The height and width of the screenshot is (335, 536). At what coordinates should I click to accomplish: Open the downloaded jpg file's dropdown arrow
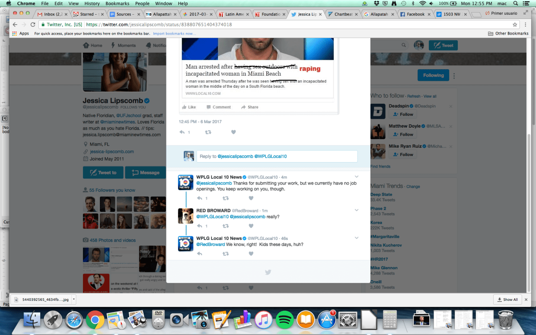point(73,299)
